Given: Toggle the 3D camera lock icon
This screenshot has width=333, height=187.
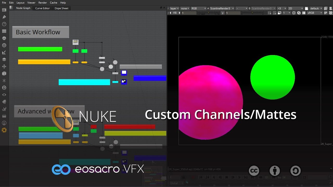Looking at the screenshot, I should coord(306,9).
